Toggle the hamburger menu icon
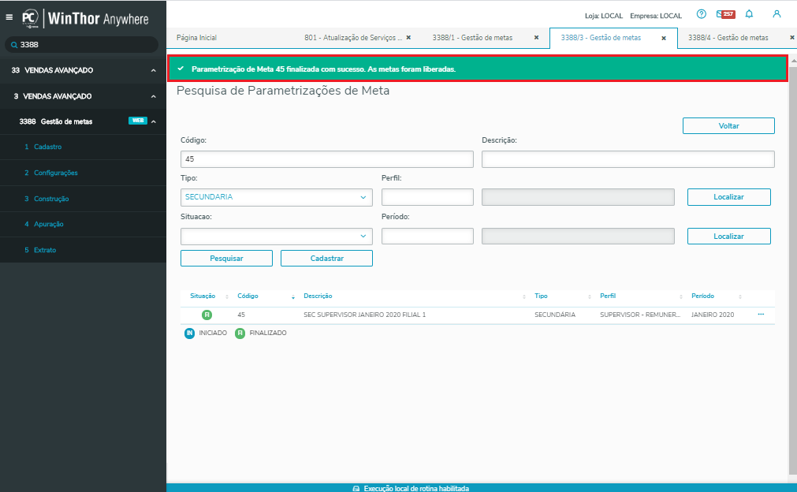The height and width of the screenshot is (492, 797). [x=9, y=17]
